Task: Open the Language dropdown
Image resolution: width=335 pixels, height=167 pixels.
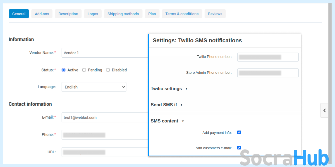Action: pyautogui.click(x=94, y=87)
